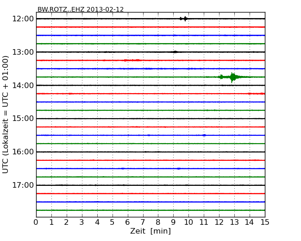Select the 16:00 time label
The height and width of the screenshot is (241, 301).
pyautogui.click(x=23, y=152)
